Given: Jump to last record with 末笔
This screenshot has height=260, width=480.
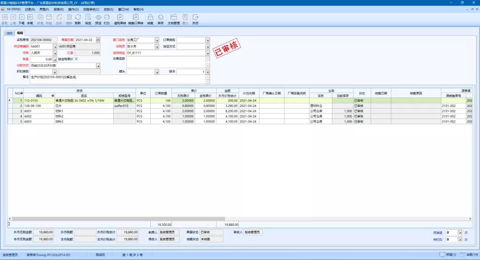Looking at the screenshot, I should 30,19.
